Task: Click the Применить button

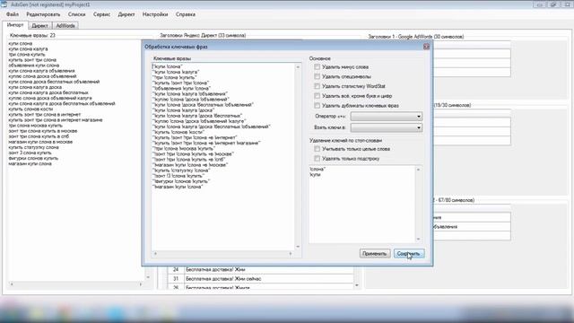Action: point(375,253)
